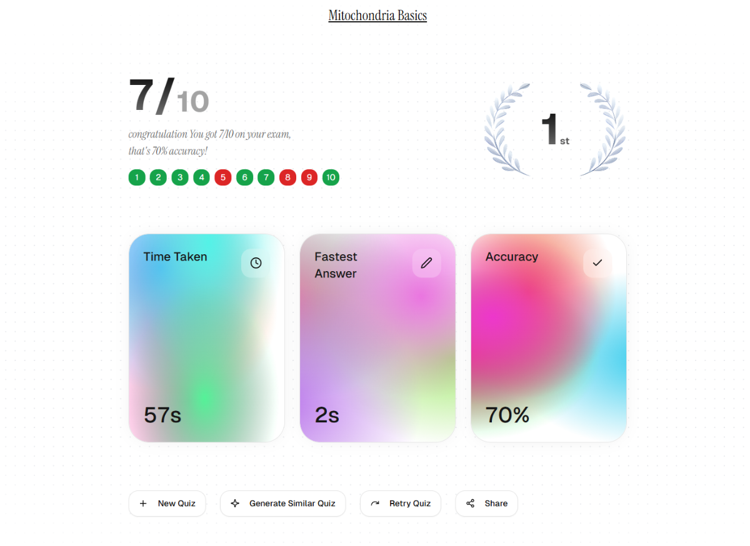Click the plus icon for New Quiz

click(143, 504)
